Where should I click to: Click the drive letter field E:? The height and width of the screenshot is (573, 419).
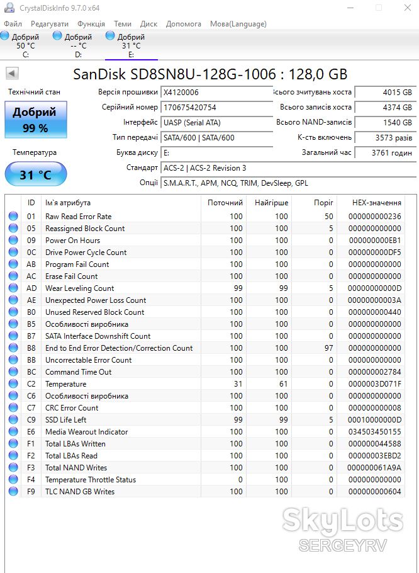[217, 152]
